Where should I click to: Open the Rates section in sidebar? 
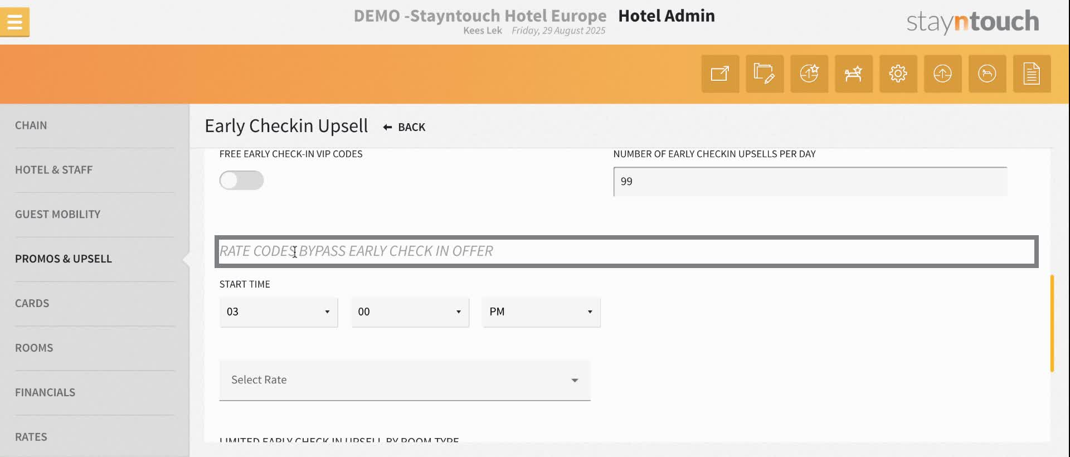click(31, 437)
